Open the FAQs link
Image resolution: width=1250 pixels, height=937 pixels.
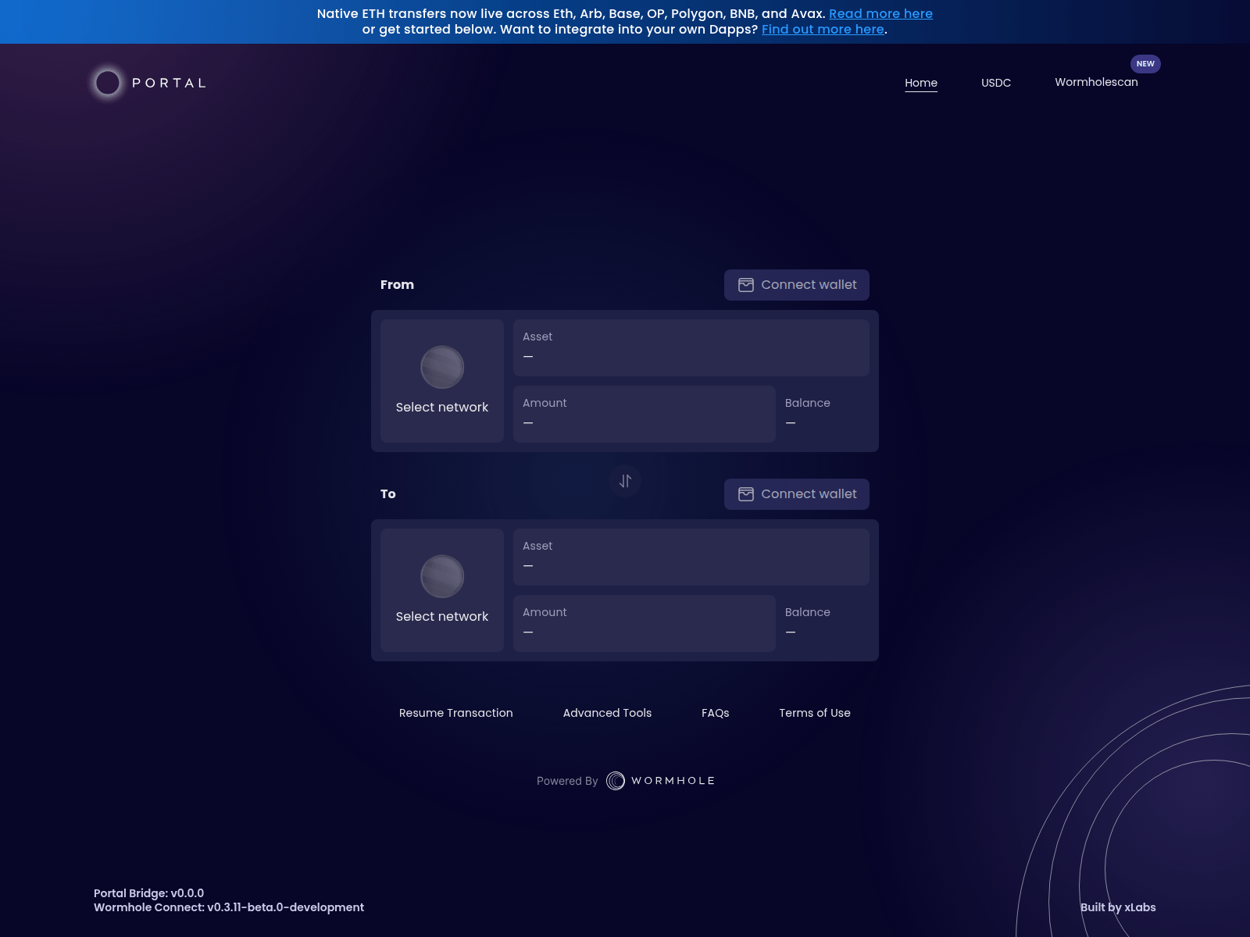click(x=716, y=713)
